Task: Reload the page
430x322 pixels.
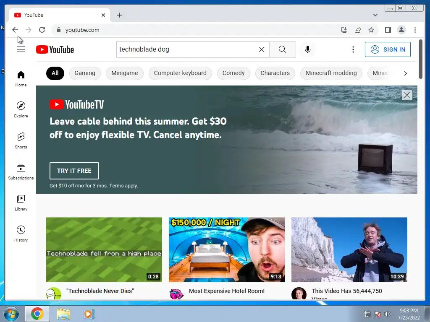Action: pyautogui.click(x=42, y=30)
